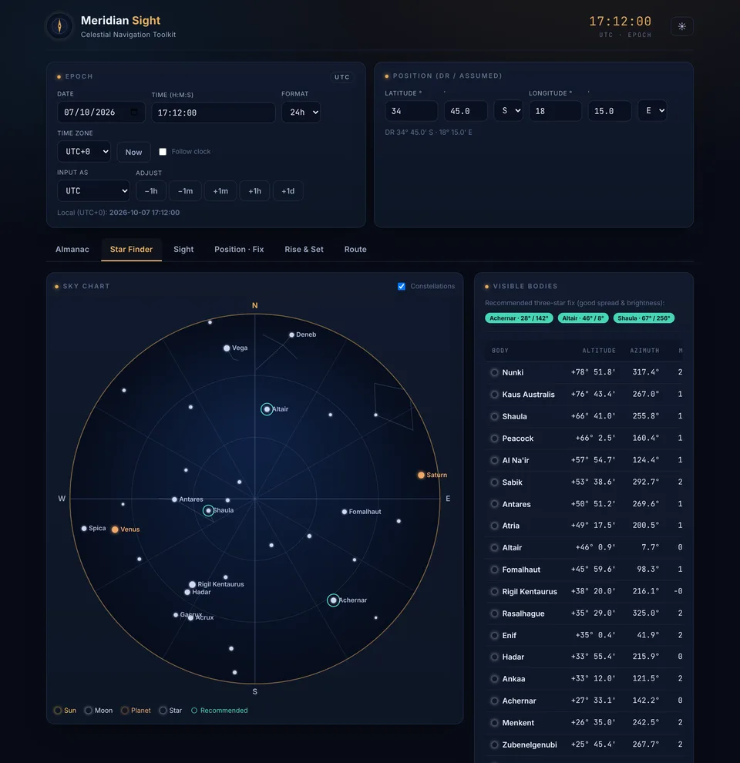
Task: Click the 17:12:00 clock readout in header
Action: [620, 22]
